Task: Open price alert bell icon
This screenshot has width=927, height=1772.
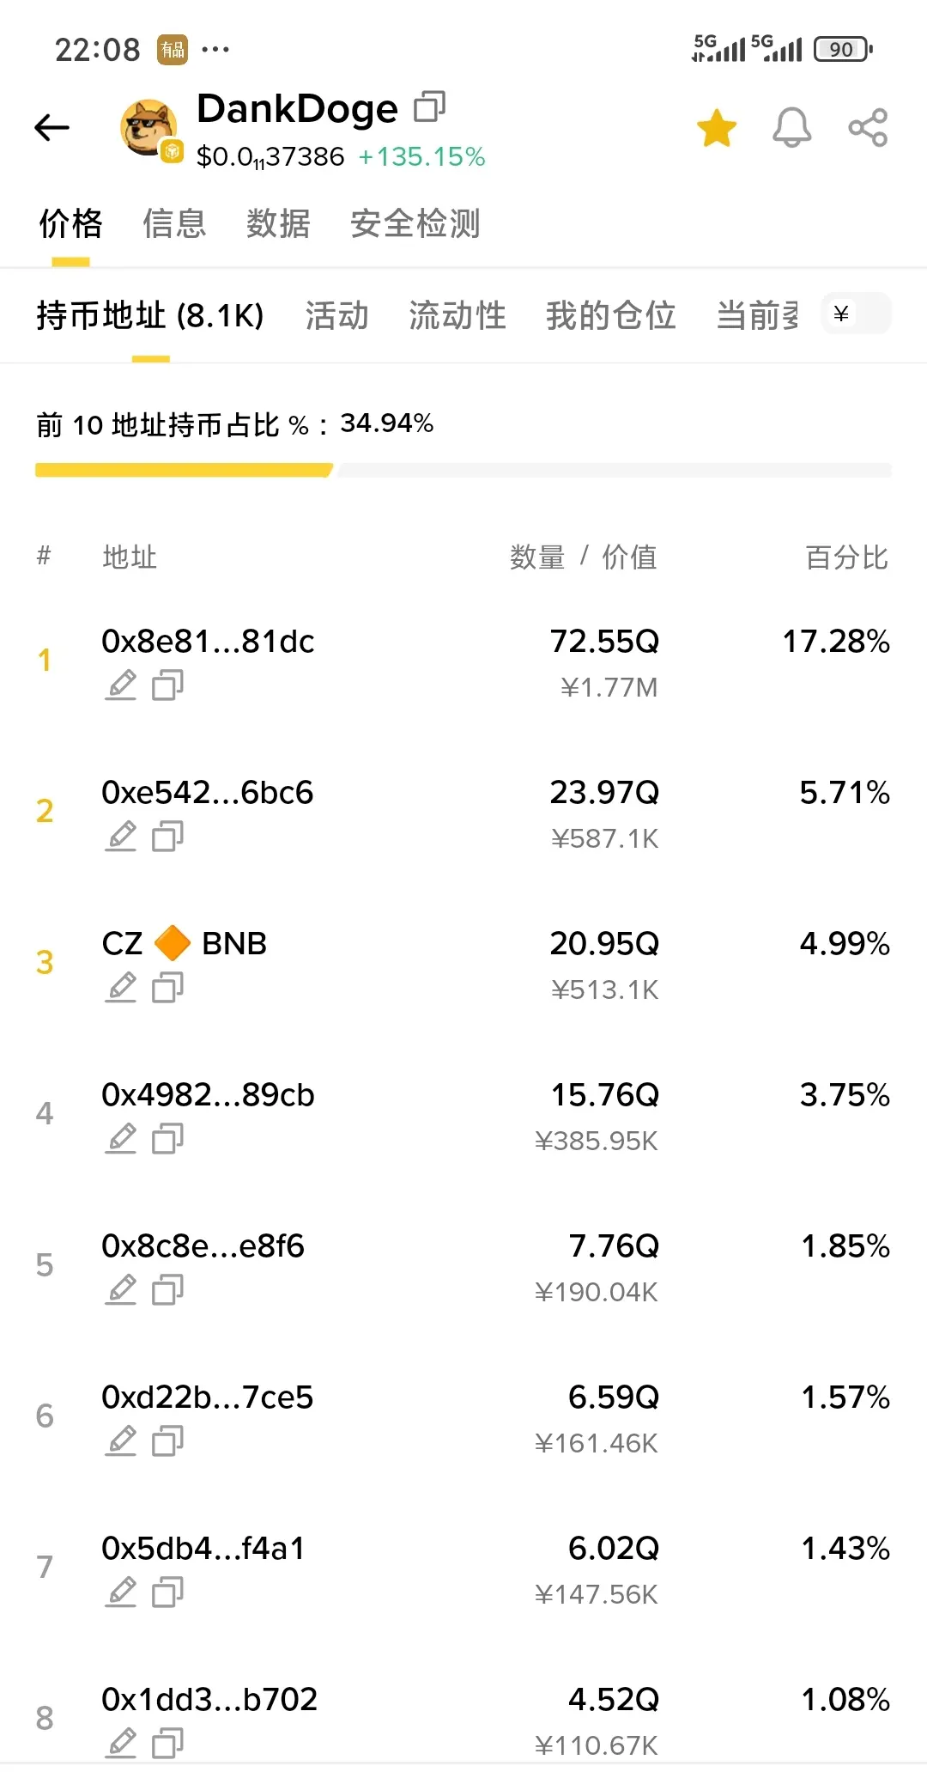Action: click(x=791, y=128)
